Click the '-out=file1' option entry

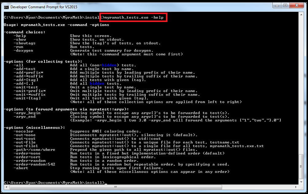point(26,146)
